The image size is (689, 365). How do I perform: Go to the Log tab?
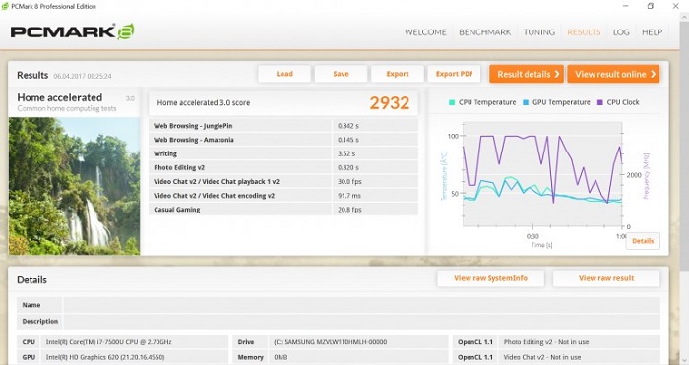coord(621,32)
